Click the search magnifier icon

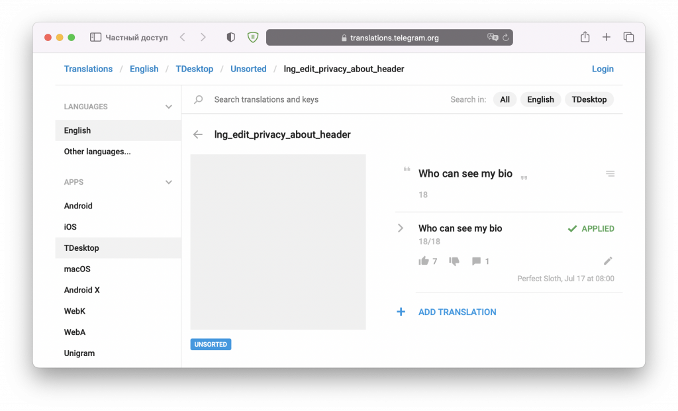199,99
